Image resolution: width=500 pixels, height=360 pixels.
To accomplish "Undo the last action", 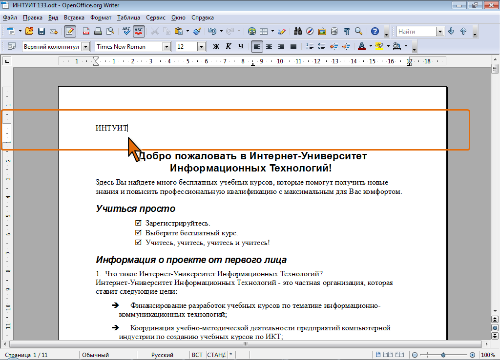I will pyautogui.click(x=212, y=31).
